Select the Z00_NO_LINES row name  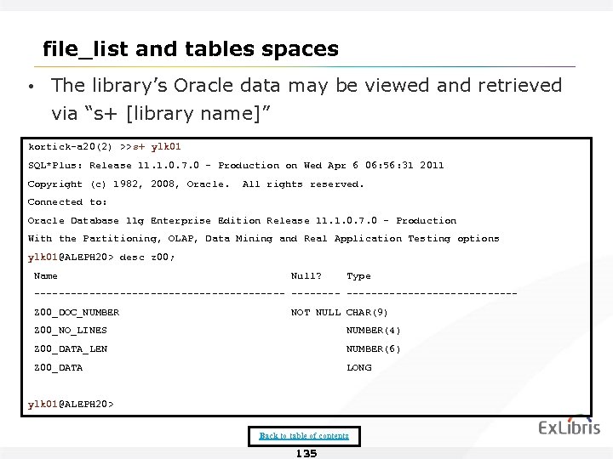tap(70, 331)
